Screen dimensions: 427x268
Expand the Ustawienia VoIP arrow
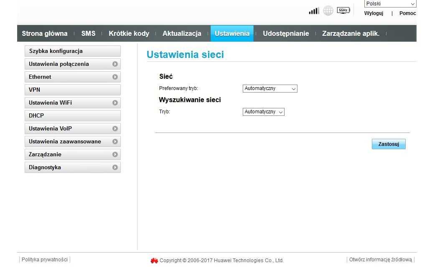click(115, 128)
